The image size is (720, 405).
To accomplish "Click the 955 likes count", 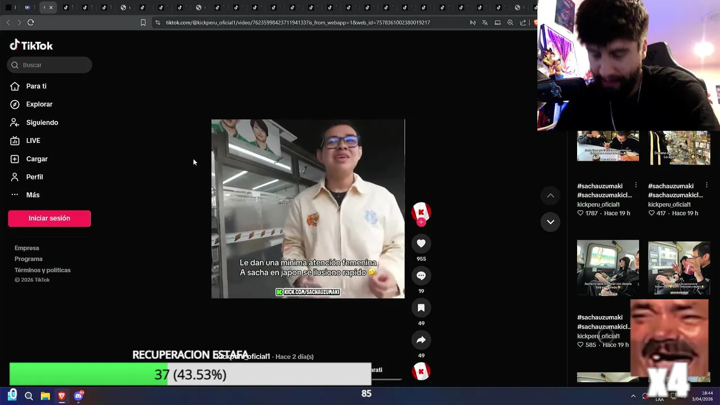I will coord(421,259).
